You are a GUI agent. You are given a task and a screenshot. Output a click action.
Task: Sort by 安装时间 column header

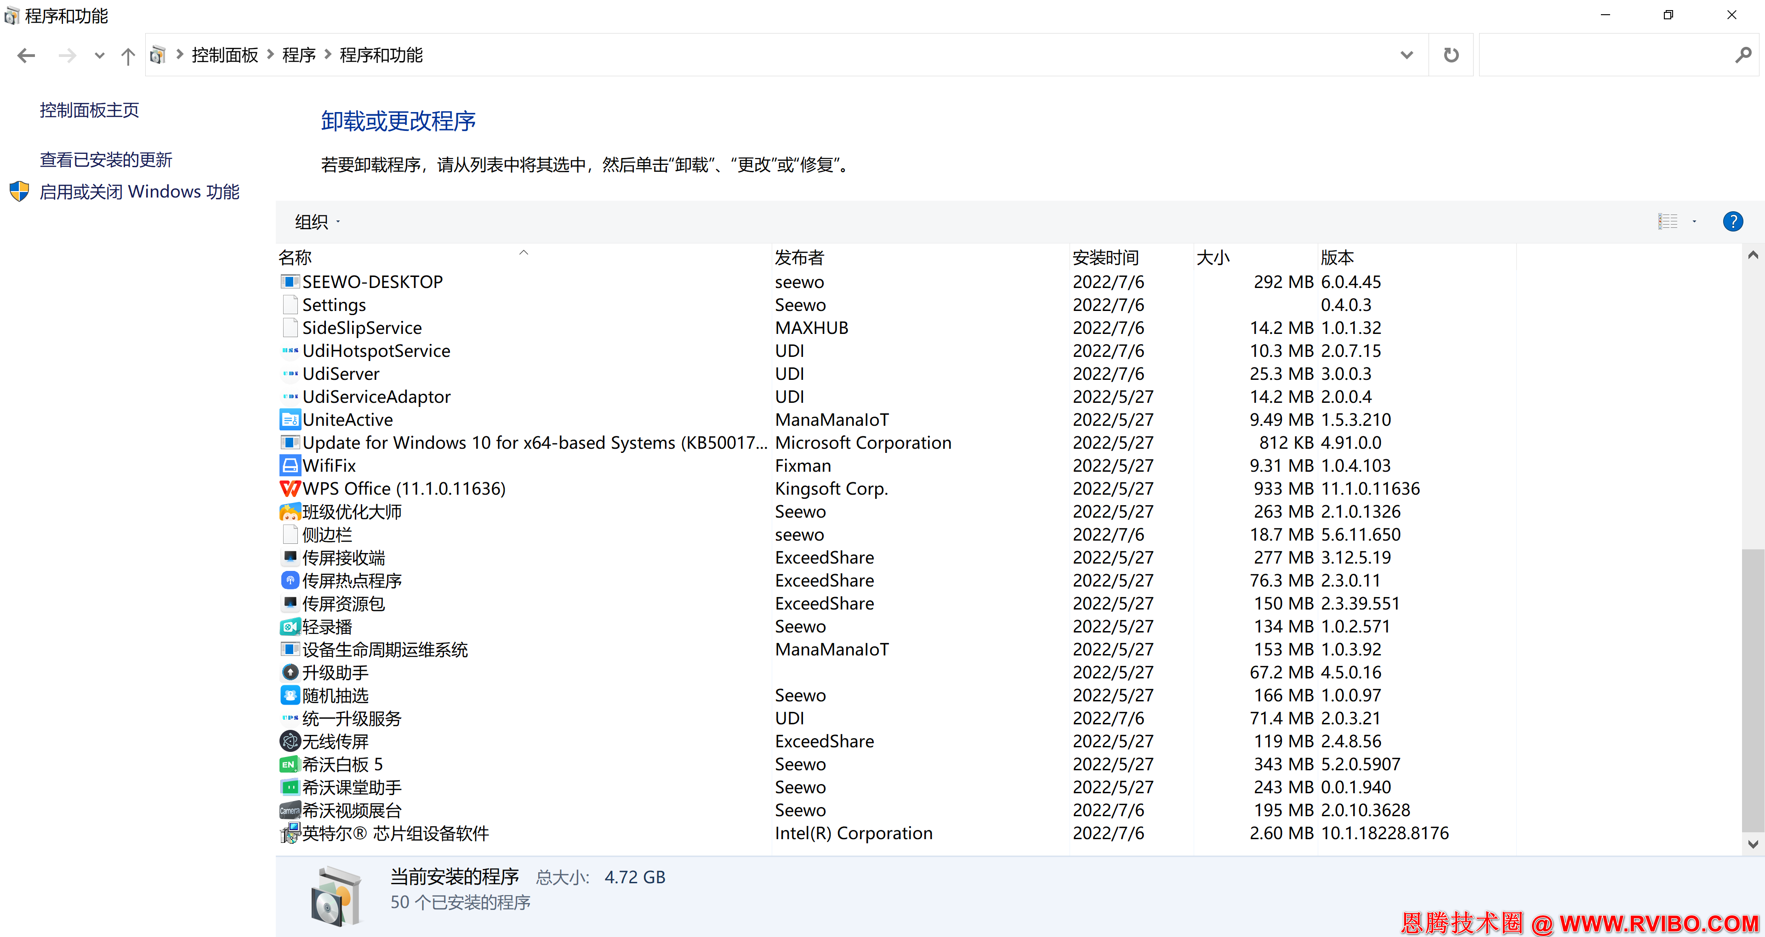(x=1131, y=258)
